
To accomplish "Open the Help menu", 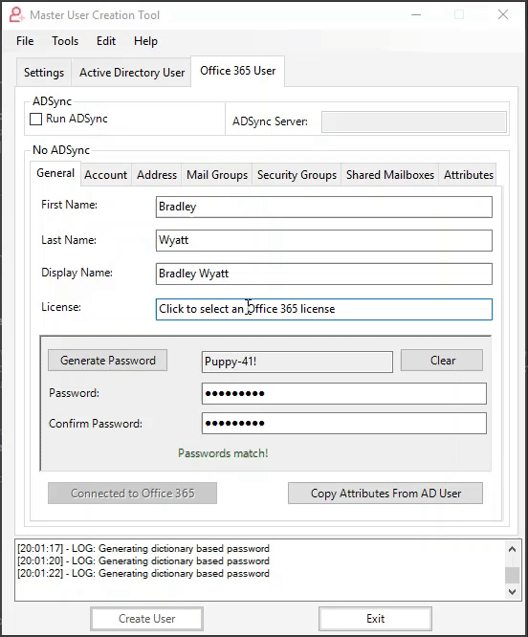I will pos(145,41).
